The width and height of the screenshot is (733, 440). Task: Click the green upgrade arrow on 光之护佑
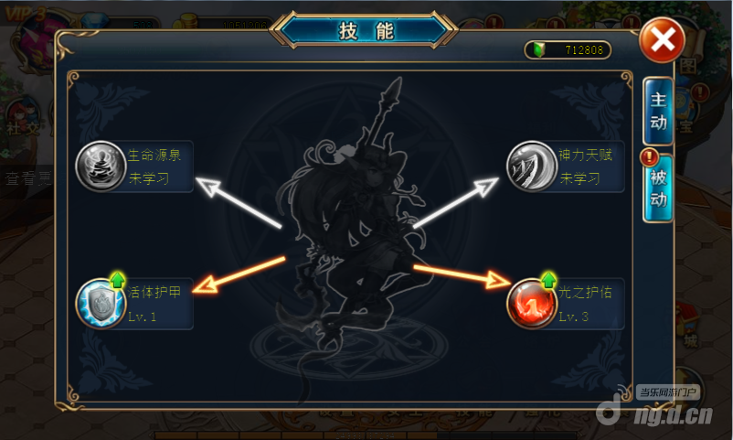(x=548, y=279)
